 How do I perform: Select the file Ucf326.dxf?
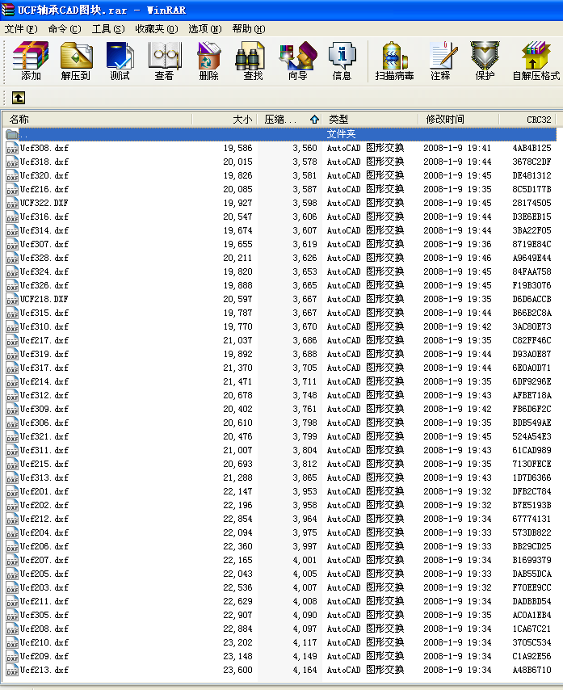point(44,285)
